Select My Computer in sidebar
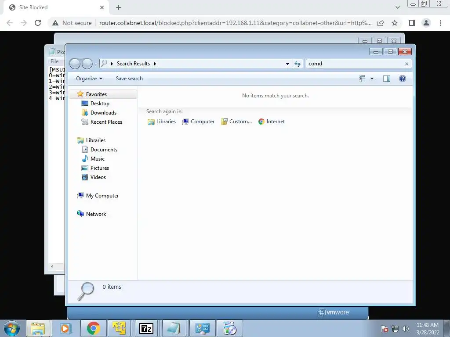450x337 pixels. [x=102, y=196]
